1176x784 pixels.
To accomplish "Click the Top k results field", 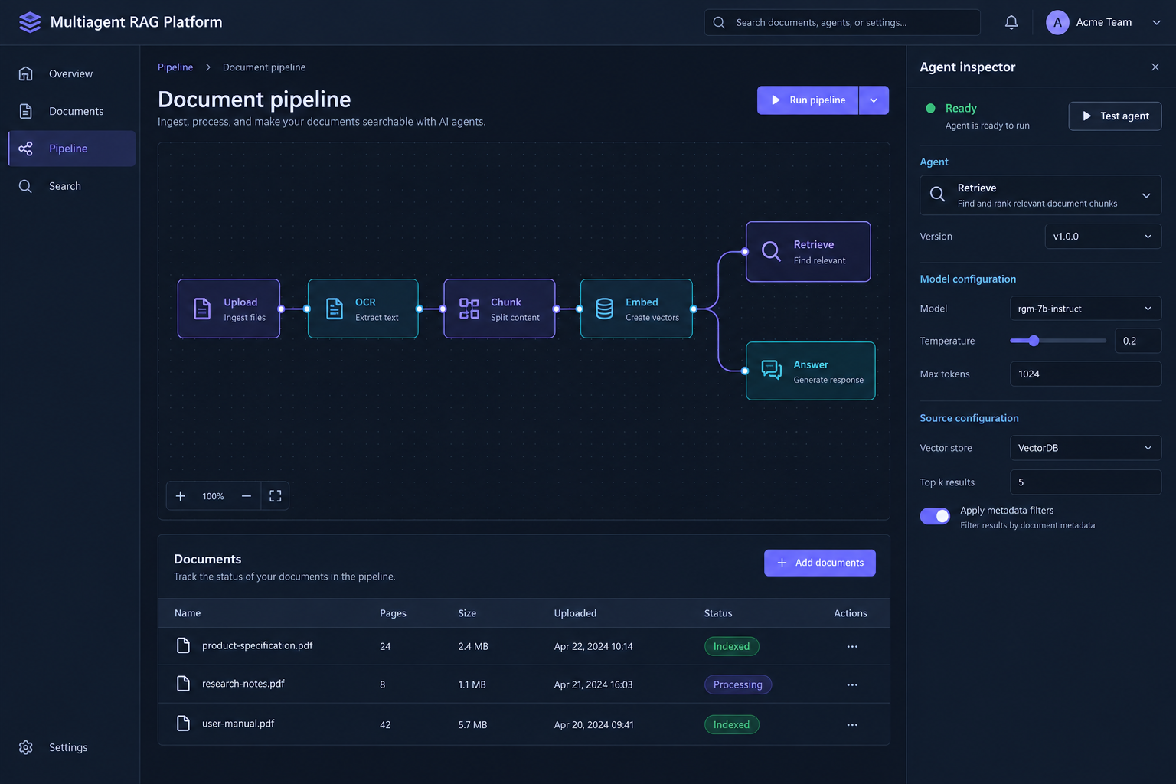I will tap(1086, 482).
